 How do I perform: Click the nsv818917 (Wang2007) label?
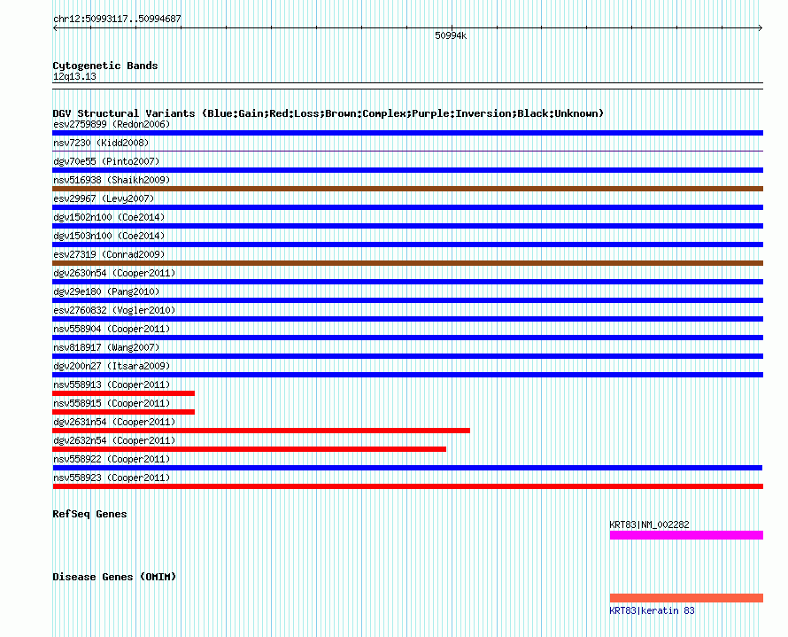pos(106,347)
